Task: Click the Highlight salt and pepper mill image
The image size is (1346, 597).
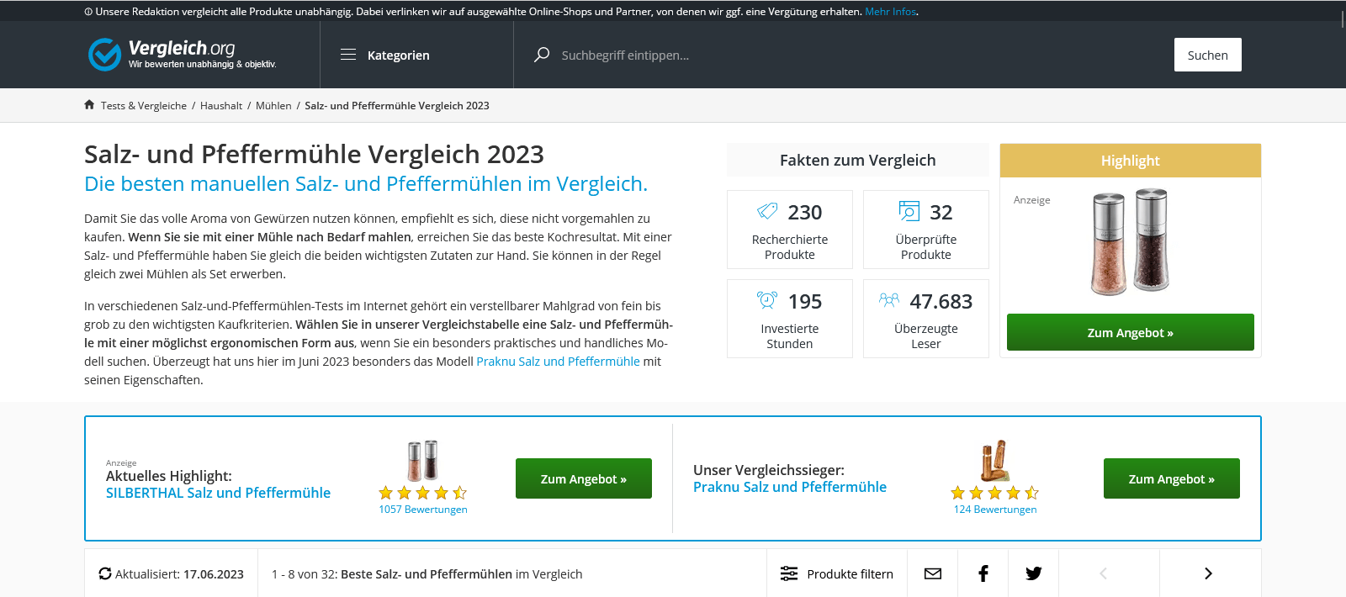Action: [1130, 242]
